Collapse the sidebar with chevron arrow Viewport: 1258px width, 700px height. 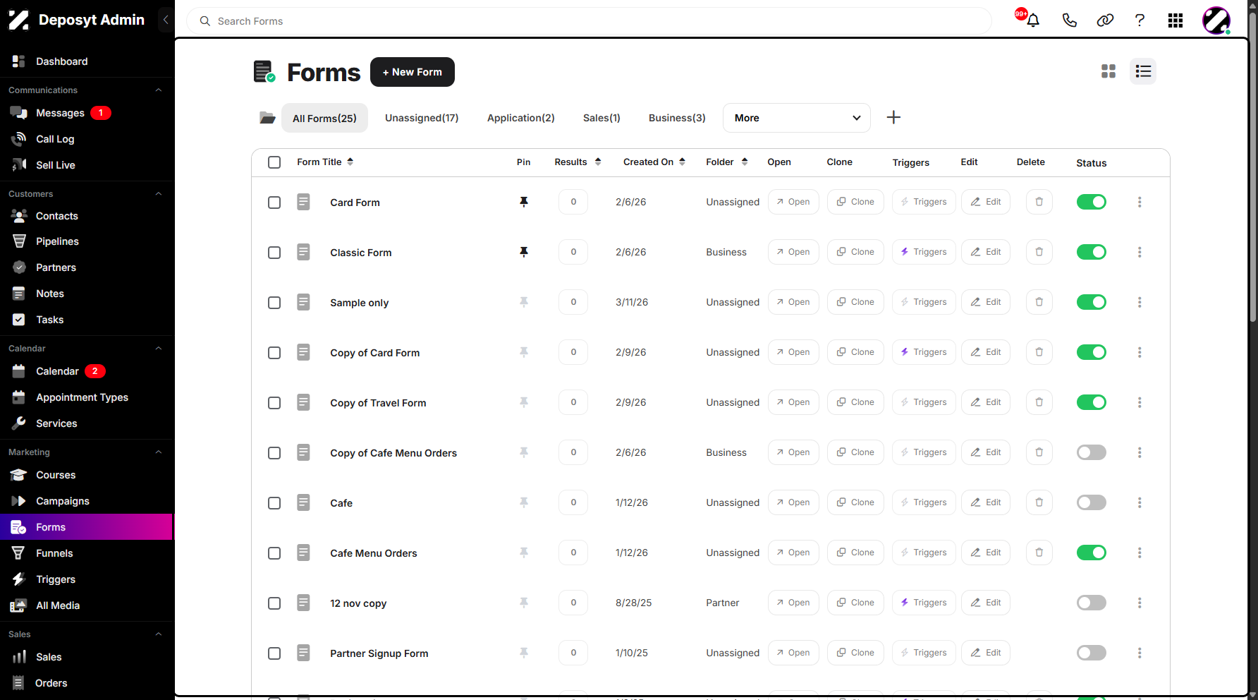point(166,20)
